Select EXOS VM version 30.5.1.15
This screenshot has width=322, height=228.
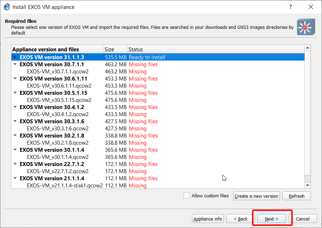coord(54,93)
